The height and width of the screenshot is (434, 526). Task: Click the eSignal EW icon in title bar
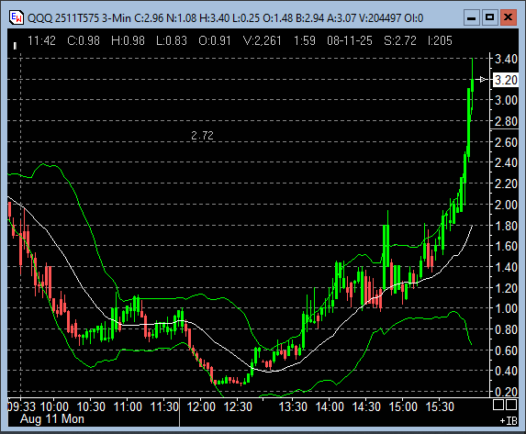tap(17, 17)
